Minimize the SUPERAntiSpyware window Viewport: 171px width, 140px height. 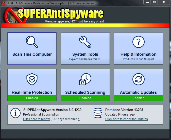click(x=147, y=2)
